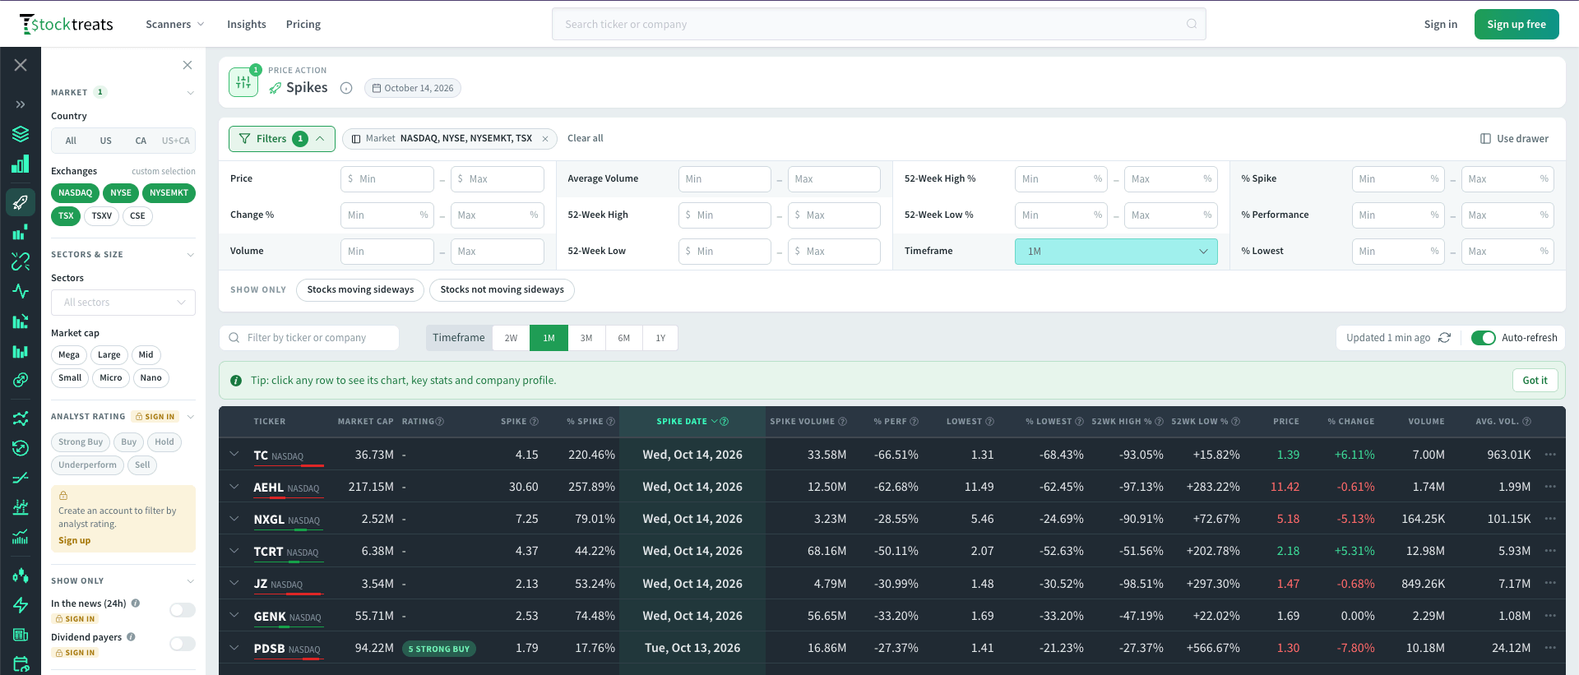
Task: Open the Timeframe 1M dropdown in filters
Action: click(1116, 252)
